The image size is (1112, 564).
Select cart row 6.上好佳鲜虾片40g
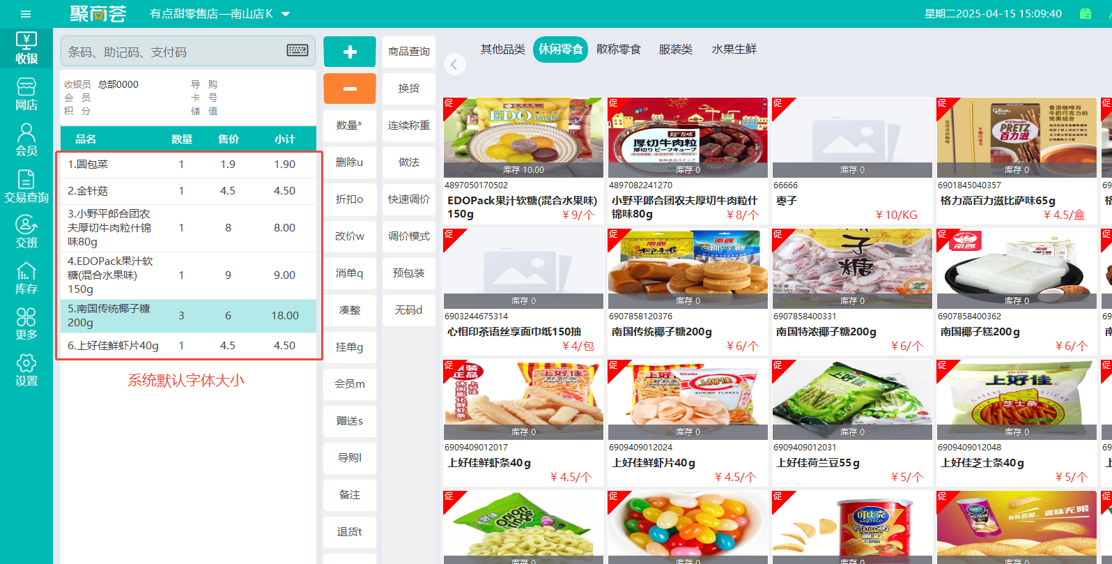point(188,346)
